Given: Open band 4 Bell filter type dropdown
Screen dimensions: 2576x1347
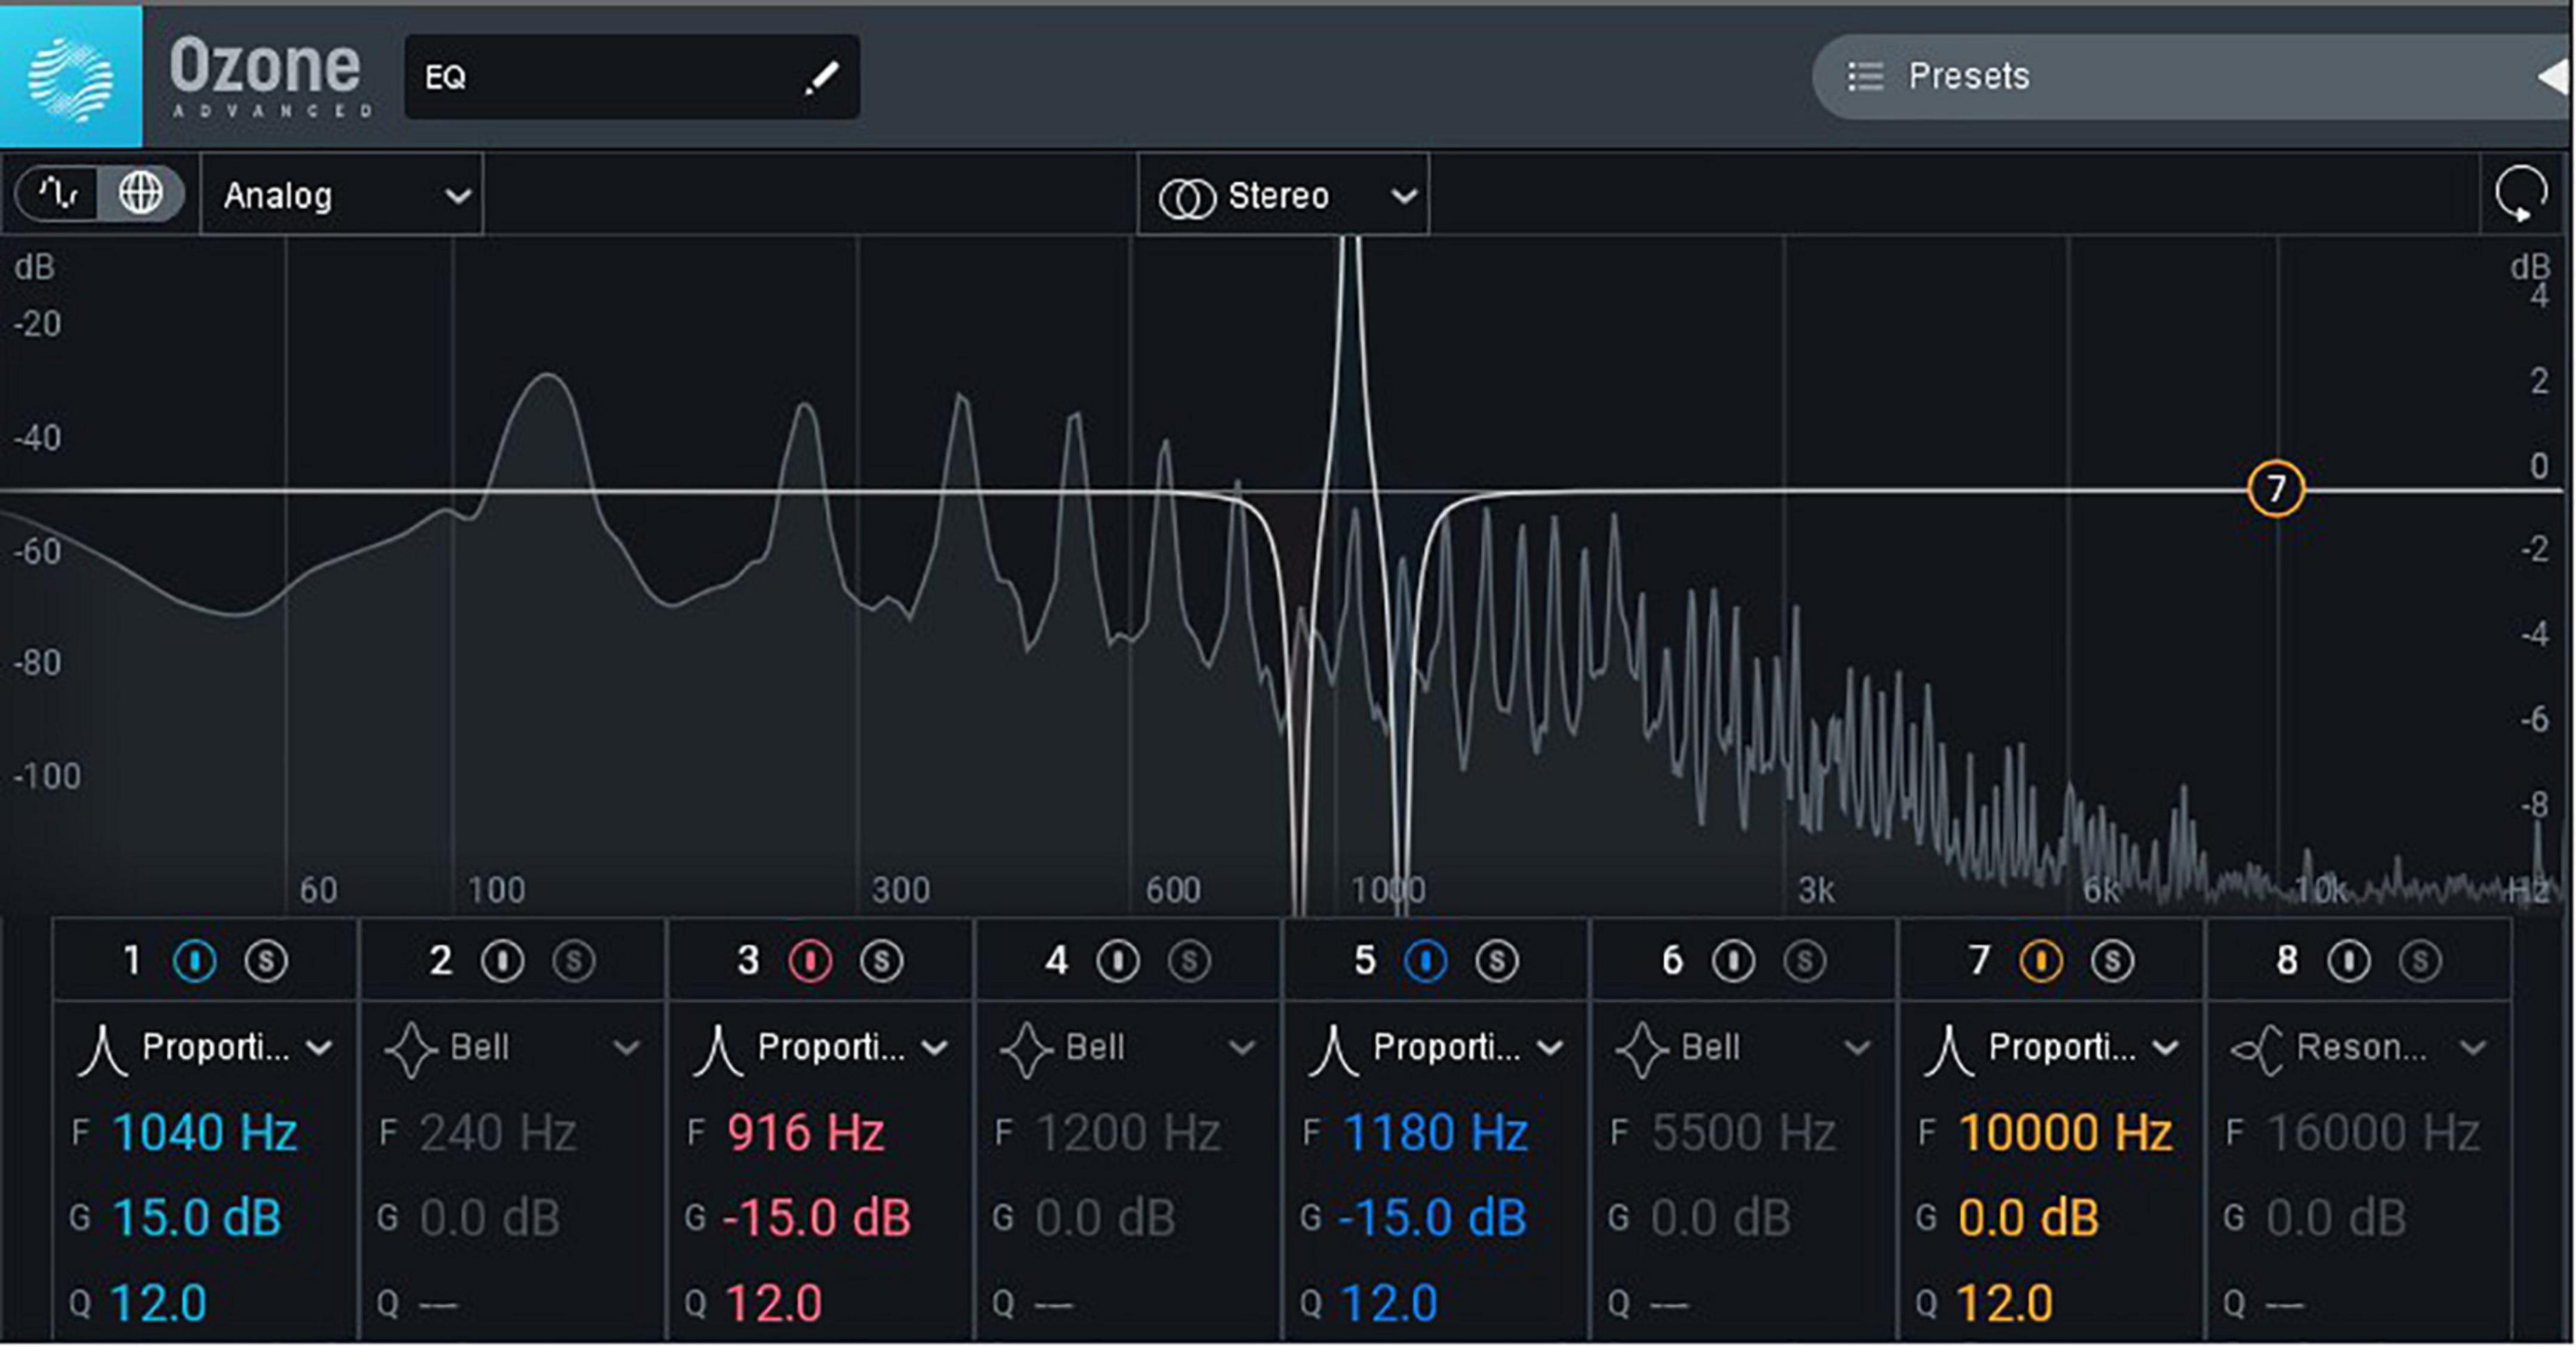Looking at the screenshot, I should point(1128,1048).
